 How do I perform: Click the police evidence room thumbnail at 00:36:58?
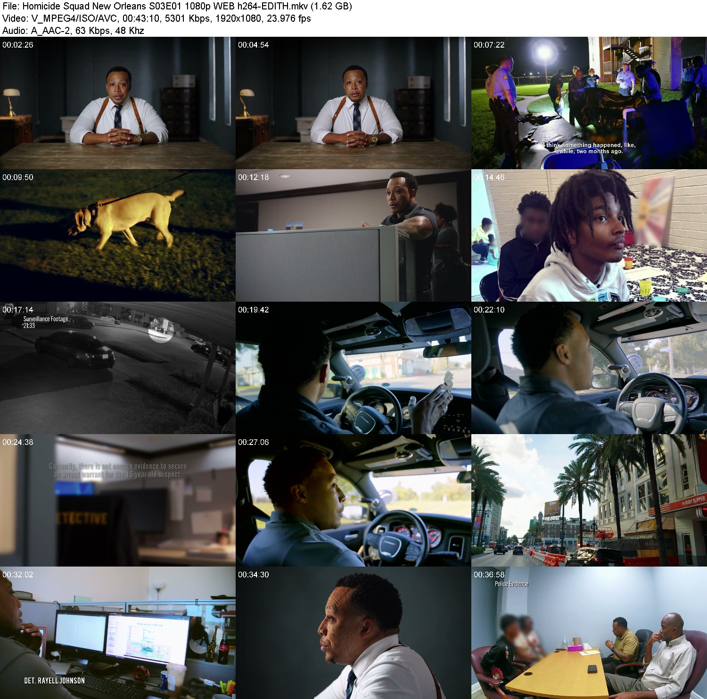coord(589,633)
